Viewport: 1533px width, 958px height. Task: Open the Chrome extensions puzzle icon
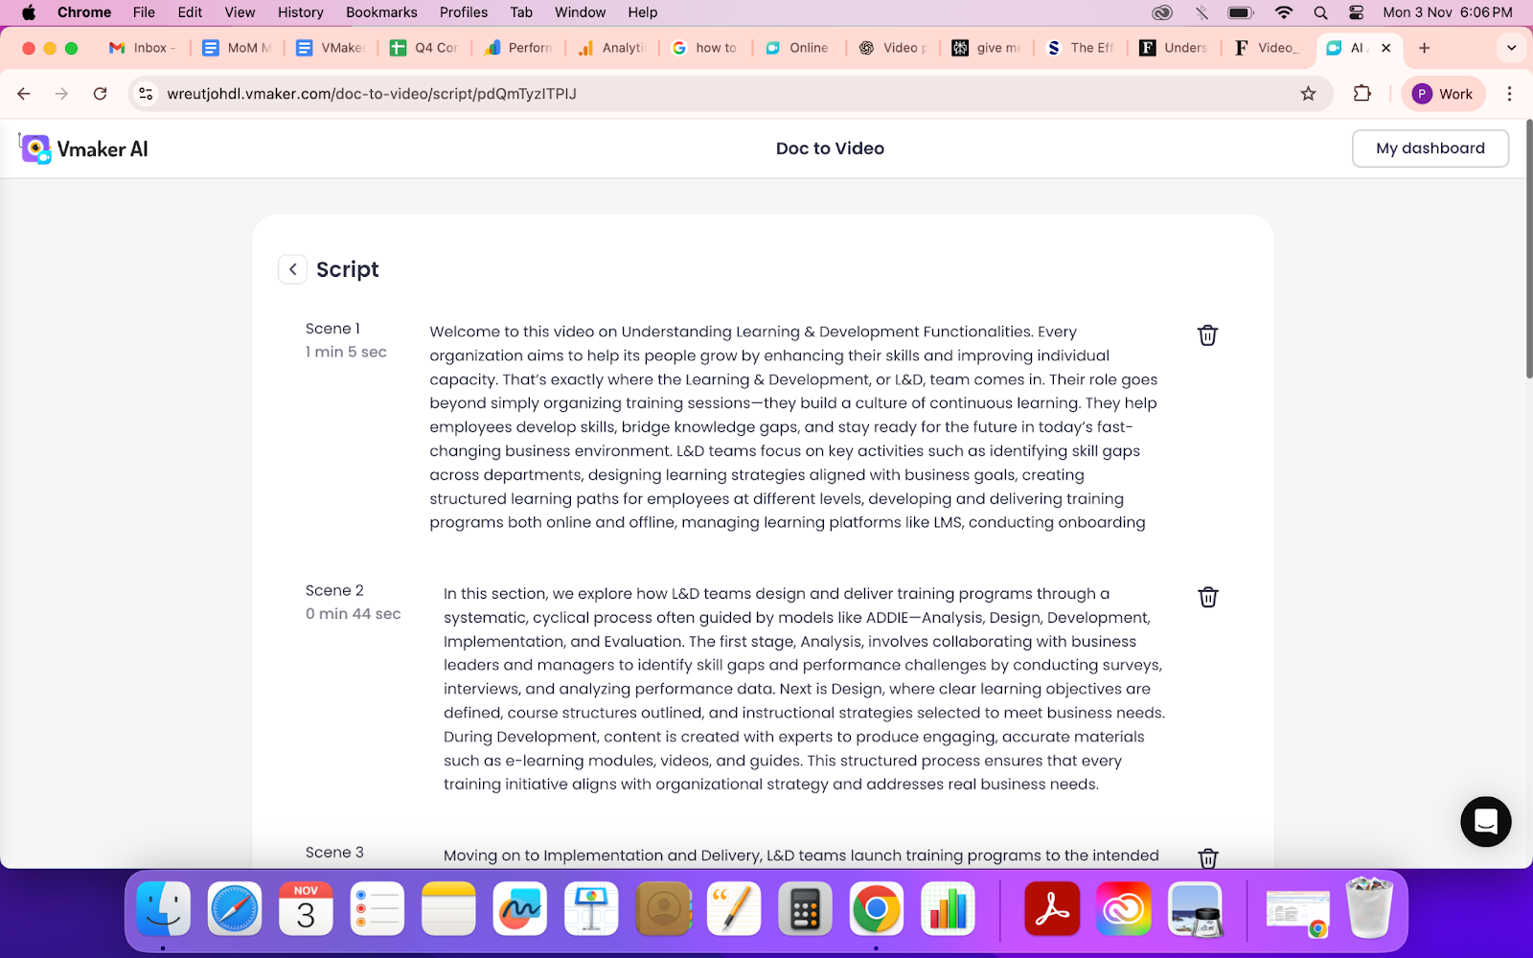tap(1361, 94)
